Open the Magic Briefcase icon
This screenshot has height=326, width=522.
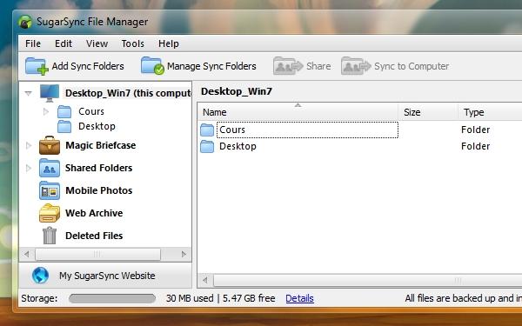[50, 145]
